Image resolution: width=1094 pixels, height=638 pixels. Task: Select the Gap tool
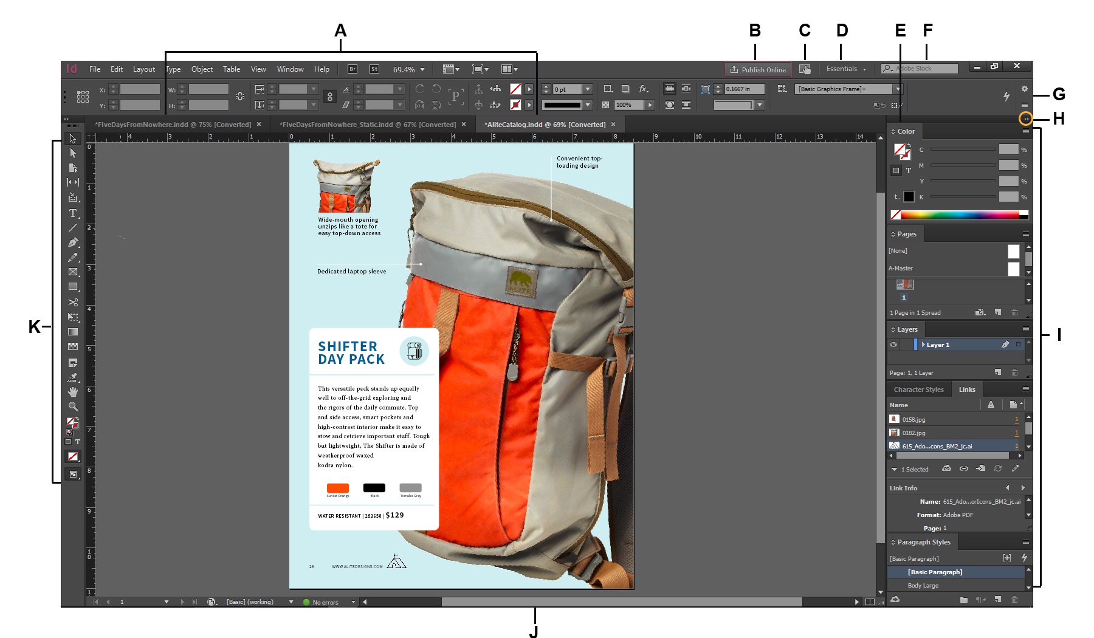[x=73, y=182]
